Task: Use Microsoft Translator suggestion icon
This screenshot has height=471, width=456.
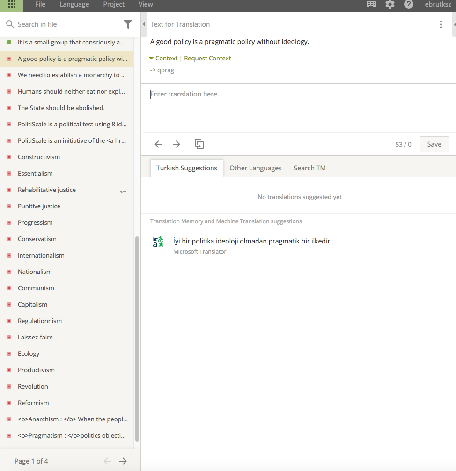Action: [158, 242]
